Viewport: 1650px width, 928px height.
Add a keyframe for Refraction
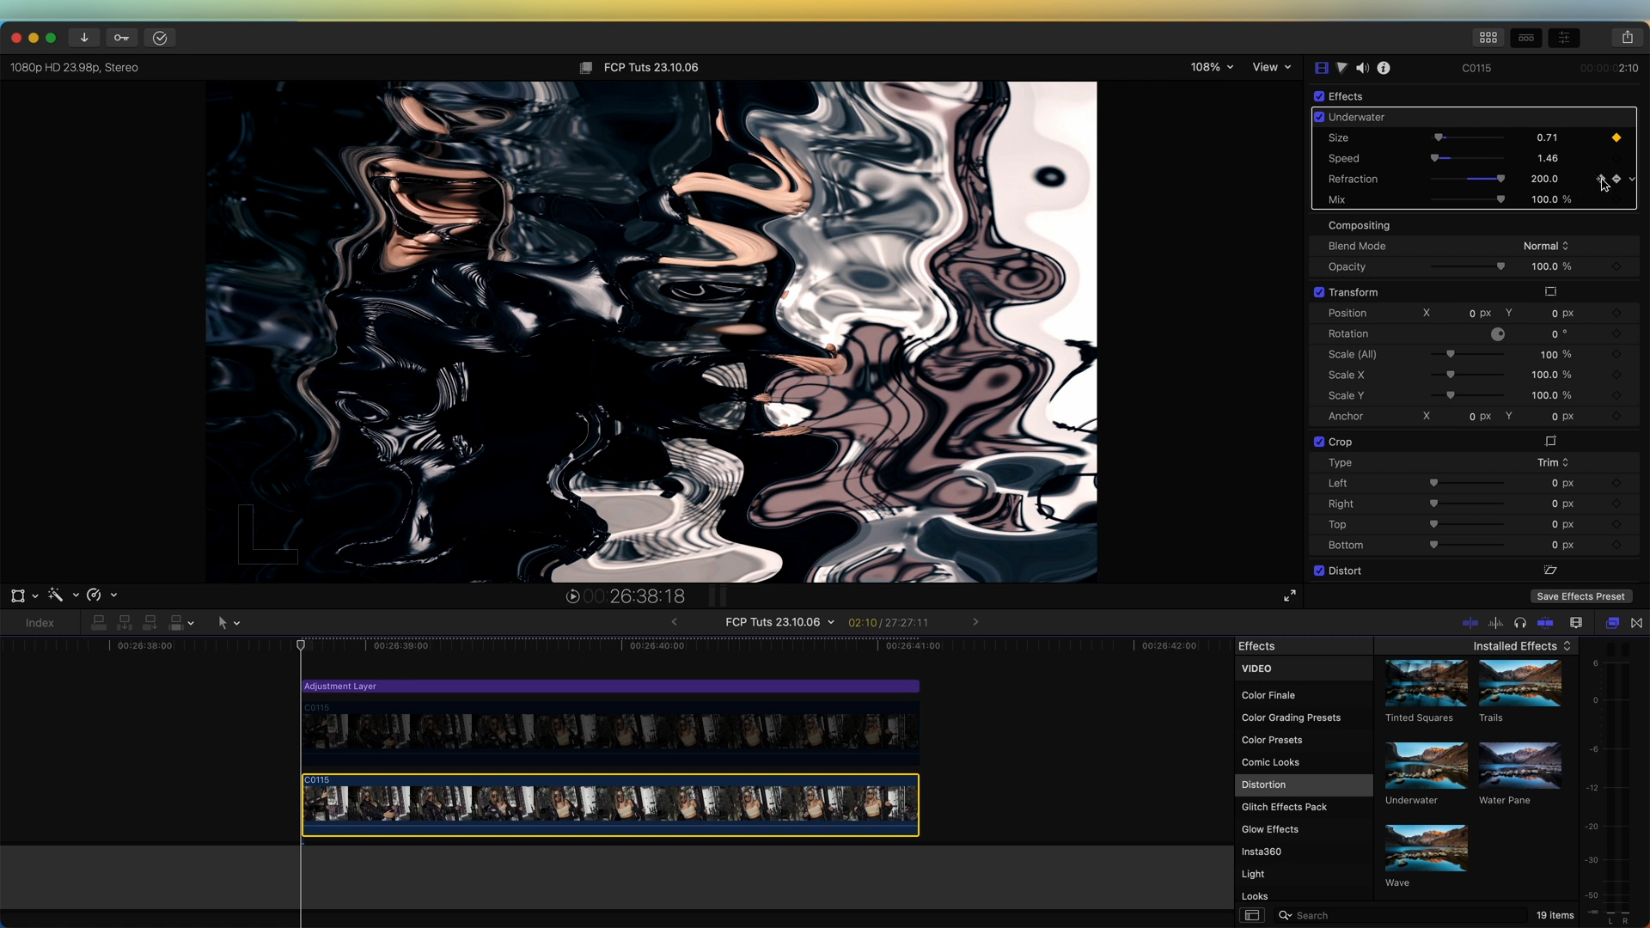tap(1616, 179)
